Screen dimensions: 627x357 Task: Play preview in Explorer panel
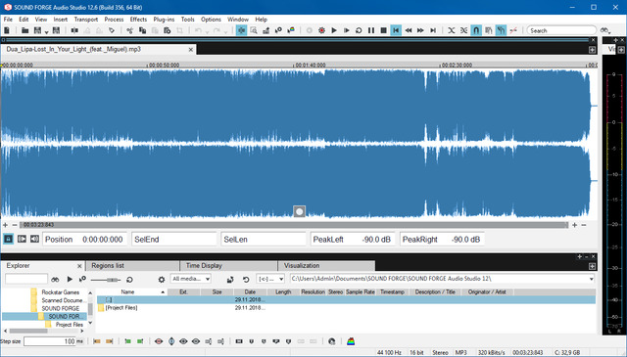point(70,279)
